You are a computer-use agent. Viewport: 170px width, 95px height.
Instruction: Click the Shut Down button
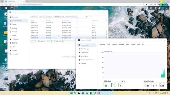(58, 17)
